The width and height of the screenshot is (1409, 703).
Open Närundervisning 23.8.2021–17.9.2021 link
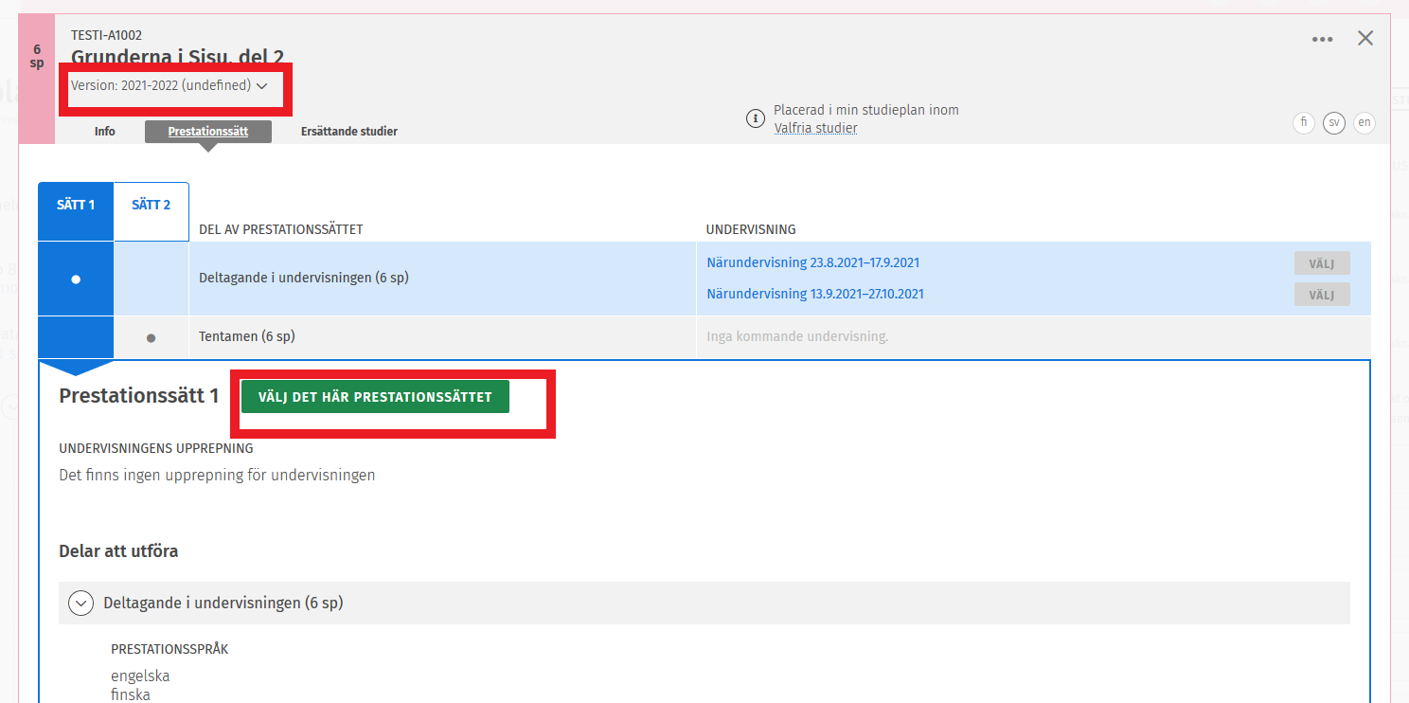tap(812, 262)
